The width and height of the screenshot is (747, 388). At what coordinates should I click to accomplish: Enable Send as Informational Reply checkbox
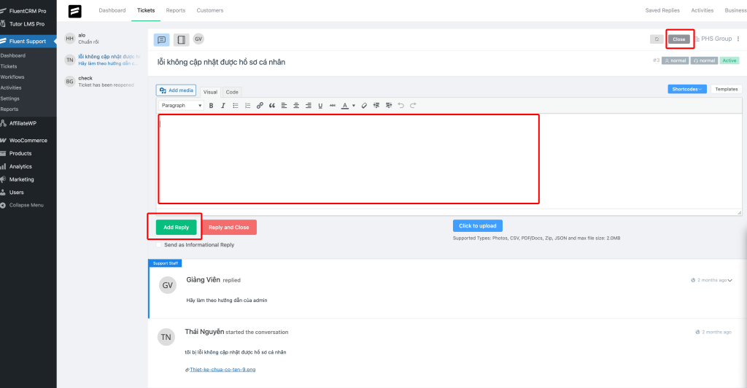[x=159, y=245]
